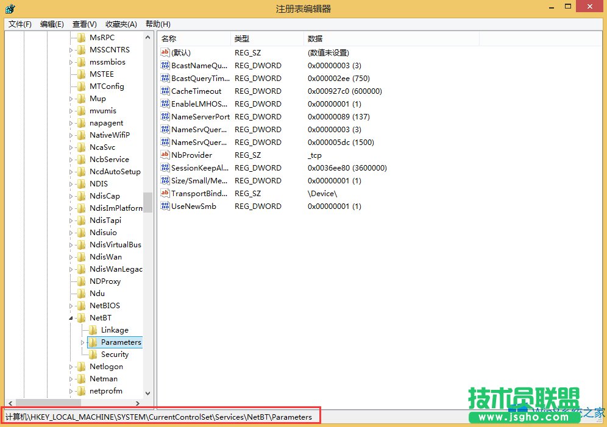Click the highlighted Parameters folder icon

[93, 342]
